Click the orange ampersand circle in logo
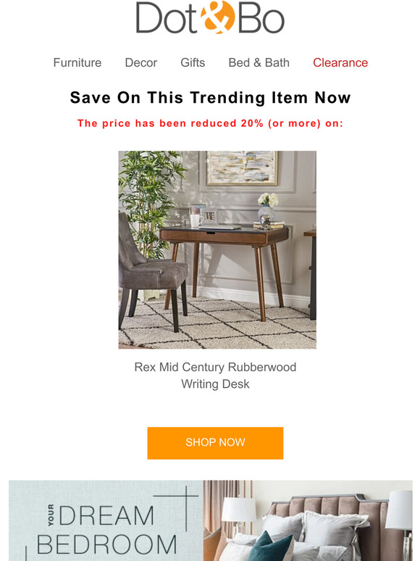This screenshot has height=561, width=420. (x=218, y=17)
